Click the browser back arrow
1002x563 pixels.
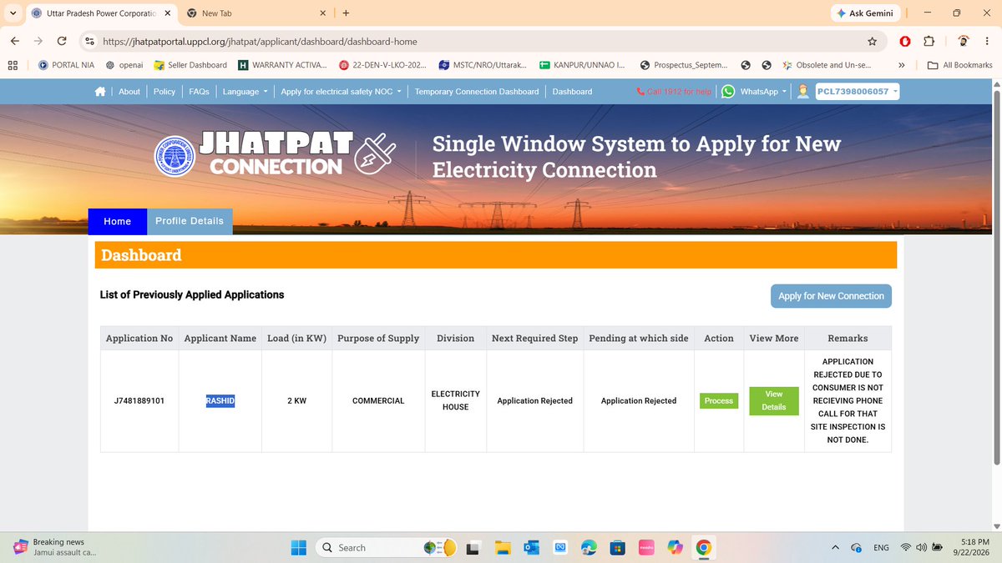(15, 41)
